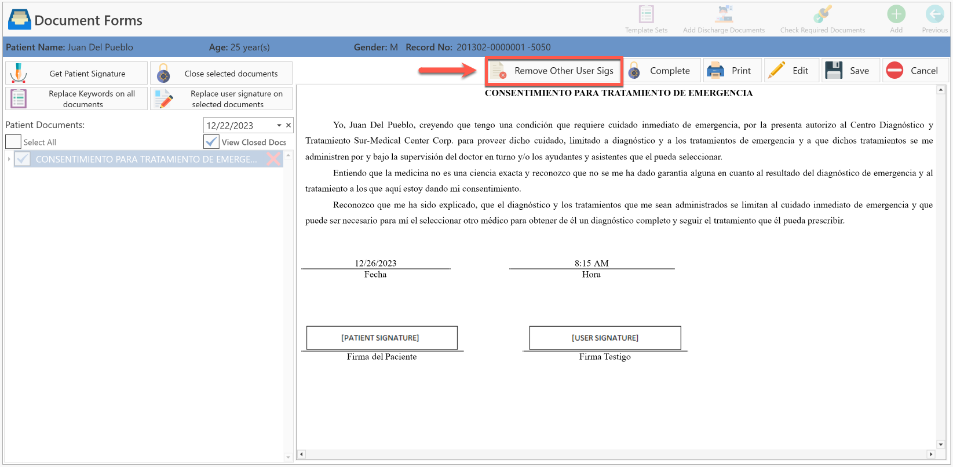This screenshot has width=953, height=467.
Task: Select CONSENTIMIENTO PARA TRATAMIENTO DE EMERGE... document
Action: point(146,159)
